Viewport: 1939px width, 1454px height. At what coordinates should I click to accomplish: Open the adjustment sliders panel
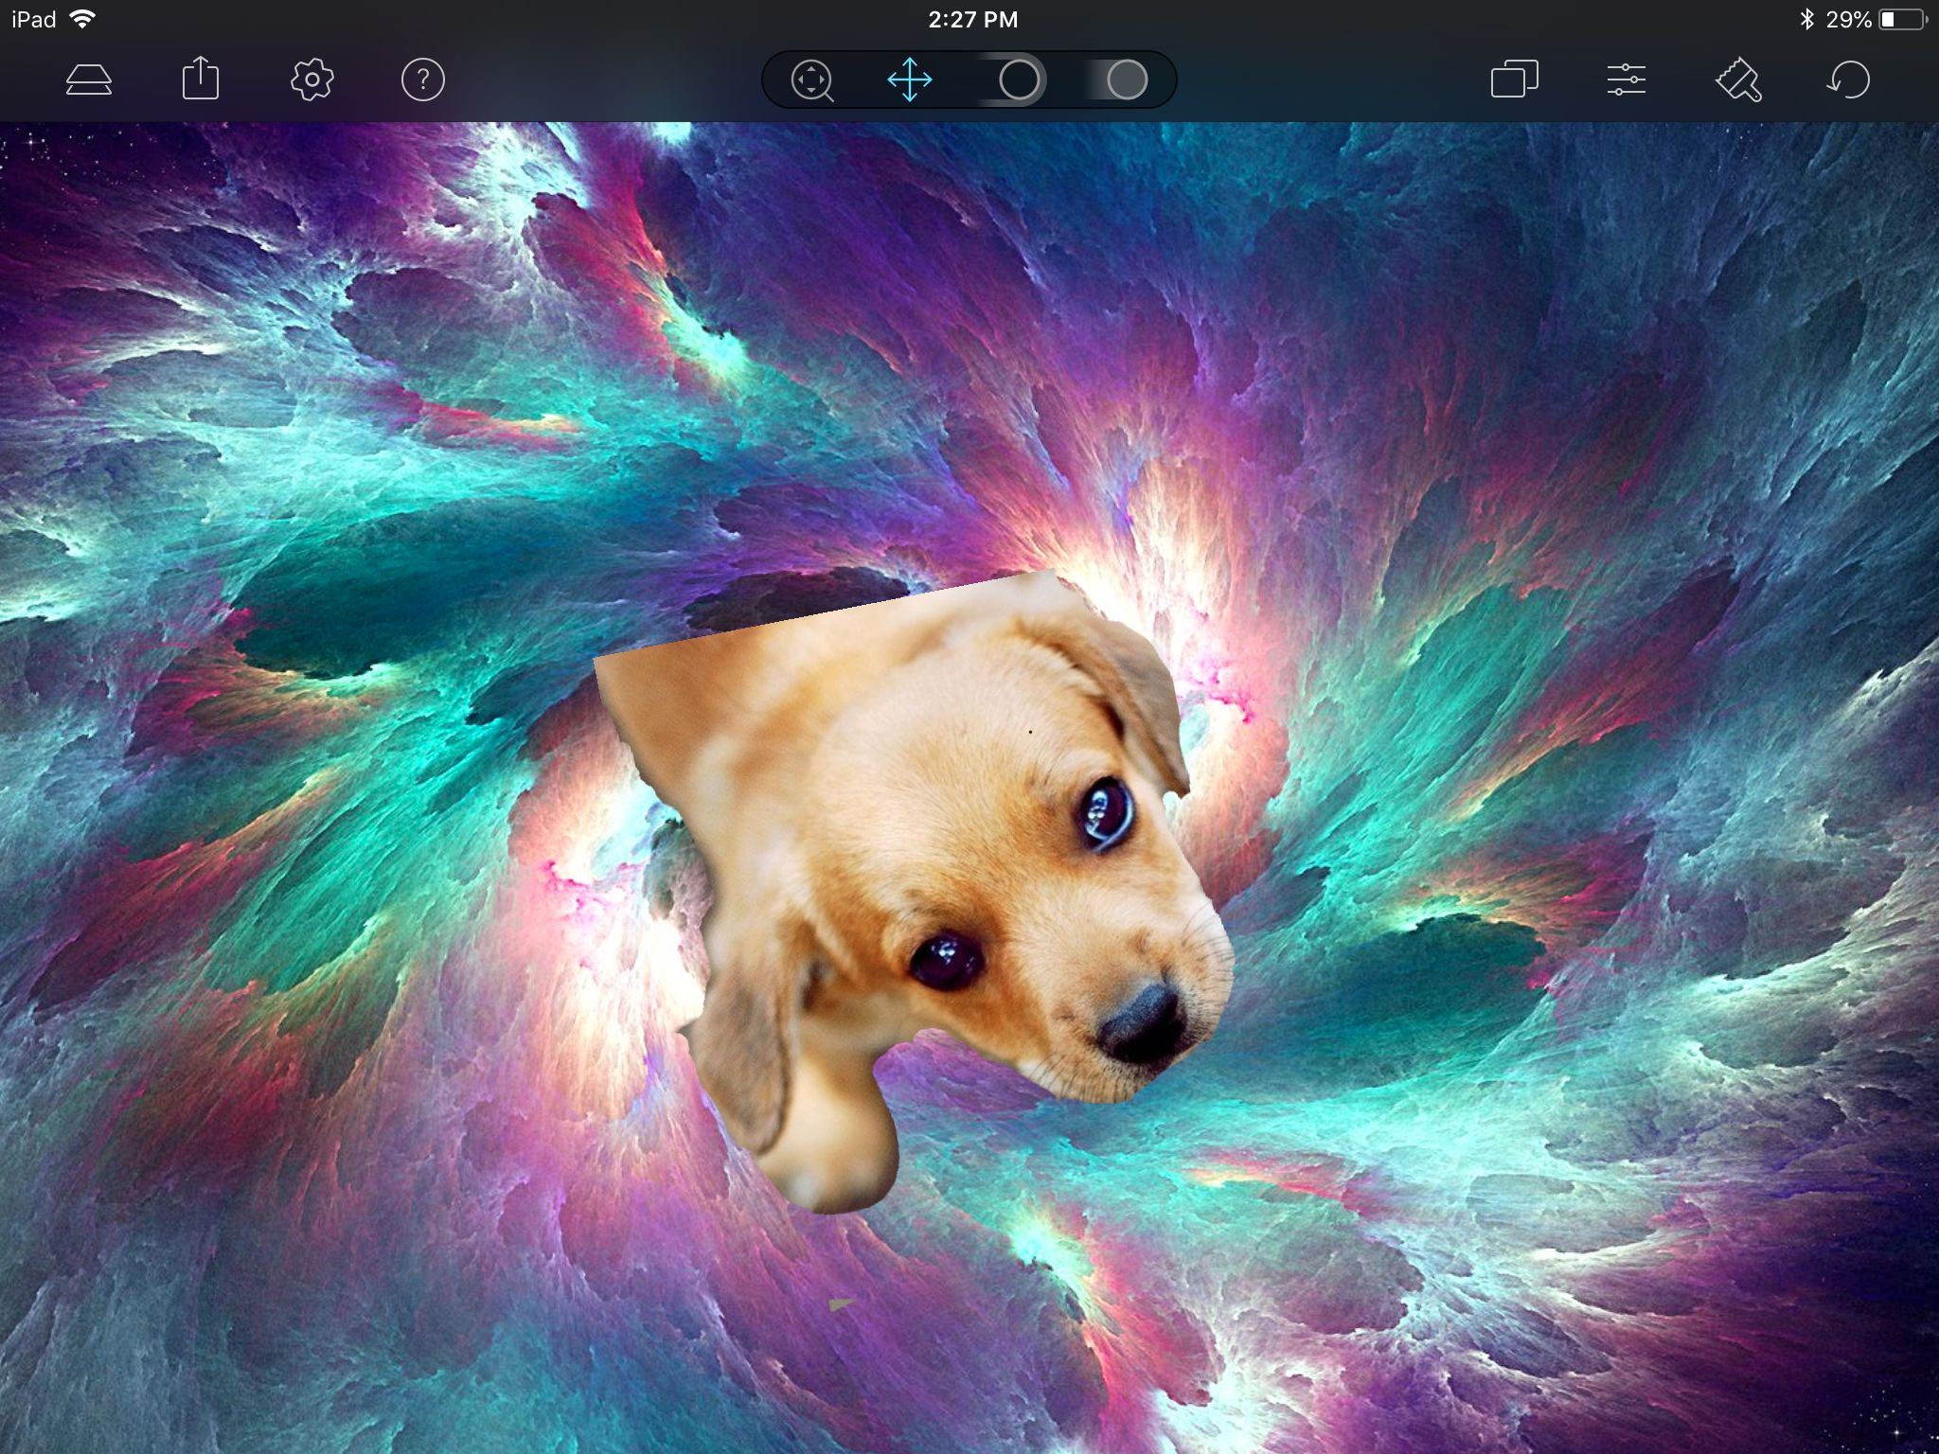click(x=1626, y=80)
